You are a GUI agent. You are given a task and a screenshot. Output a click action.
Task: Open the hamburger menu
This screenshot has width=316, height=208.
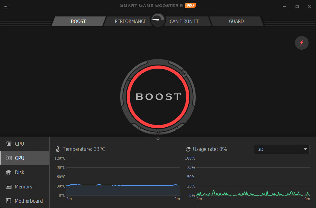(6, 6)
